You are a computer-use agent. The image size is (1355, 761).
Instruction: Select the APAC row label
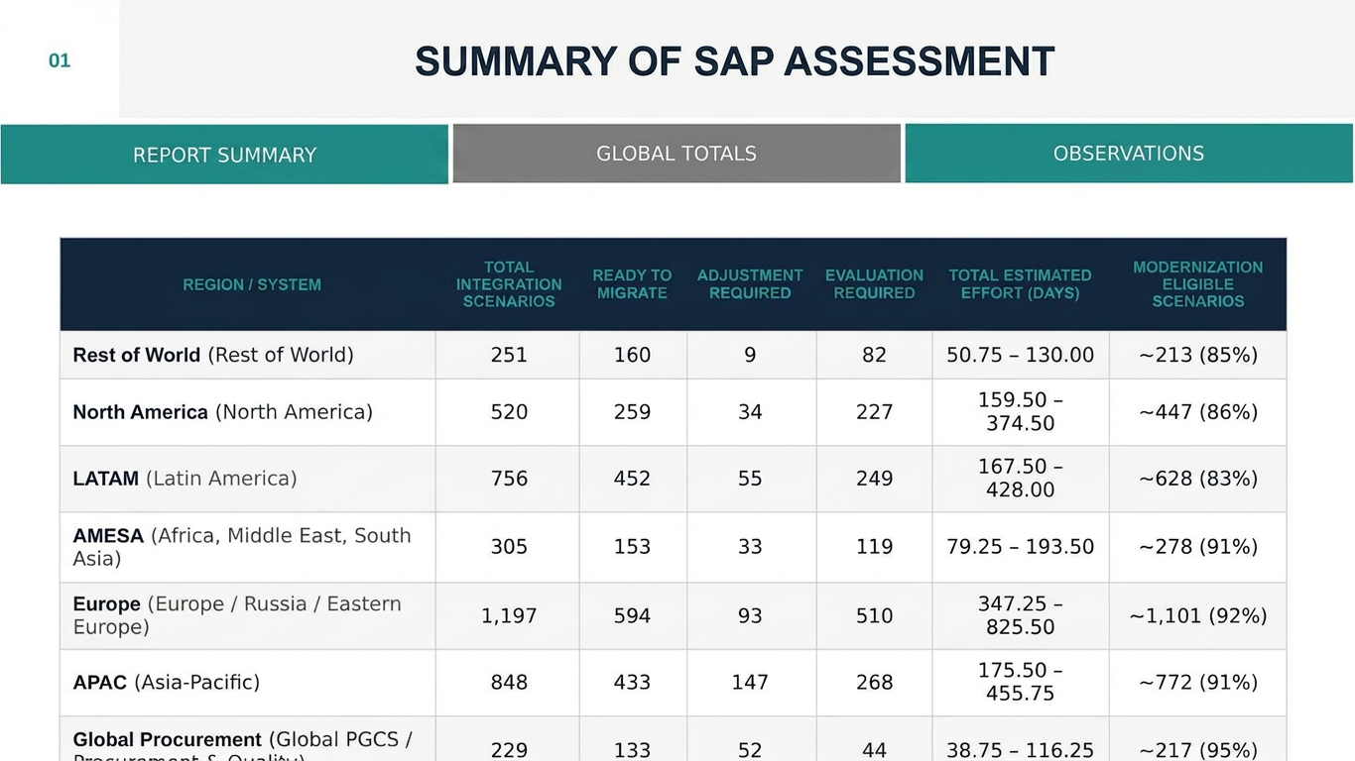coord(166,683)
